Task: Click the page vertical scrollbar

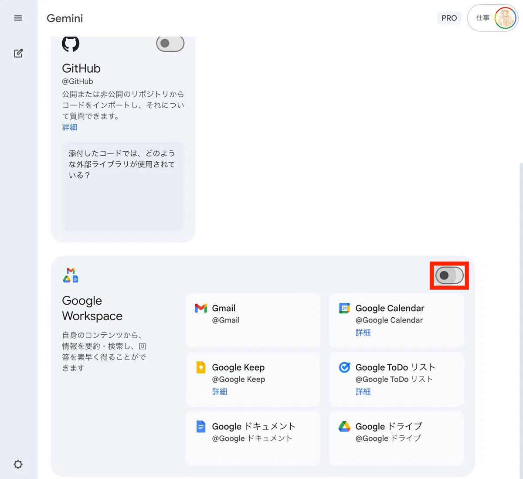Action: (521, 321)
